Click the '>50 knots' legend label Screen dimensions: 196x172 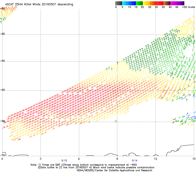point(188,7)
